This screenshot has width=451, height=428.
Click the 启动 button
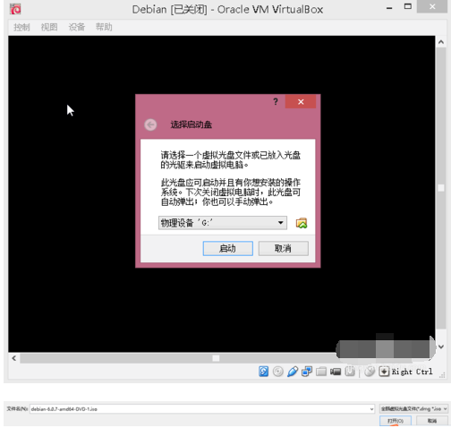tap(228, 248)
